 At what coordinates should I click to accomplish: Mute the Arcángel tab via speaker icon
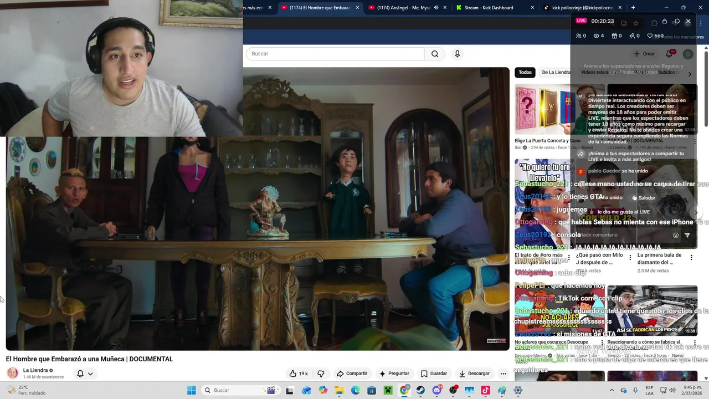(x=436, y=8)
